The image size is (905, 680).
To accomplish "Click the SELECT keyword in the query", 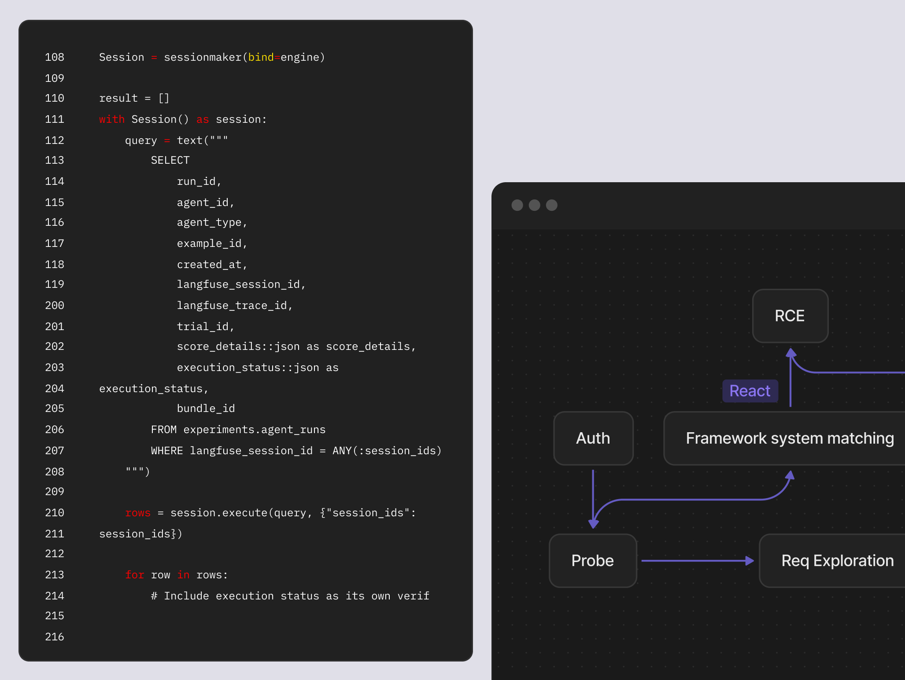I will pyautogui.click(x=170, y=160).
